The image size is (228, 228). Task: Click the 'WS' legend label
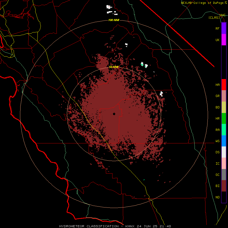tap(218, 141)
